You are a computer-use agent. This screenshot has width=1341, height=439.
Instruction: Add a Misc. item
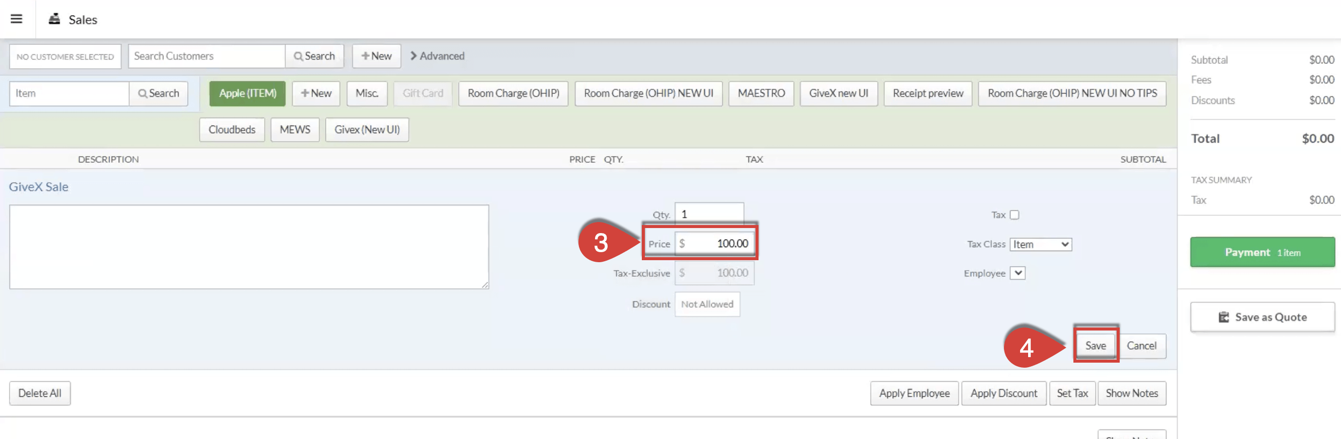coord(367,93)
